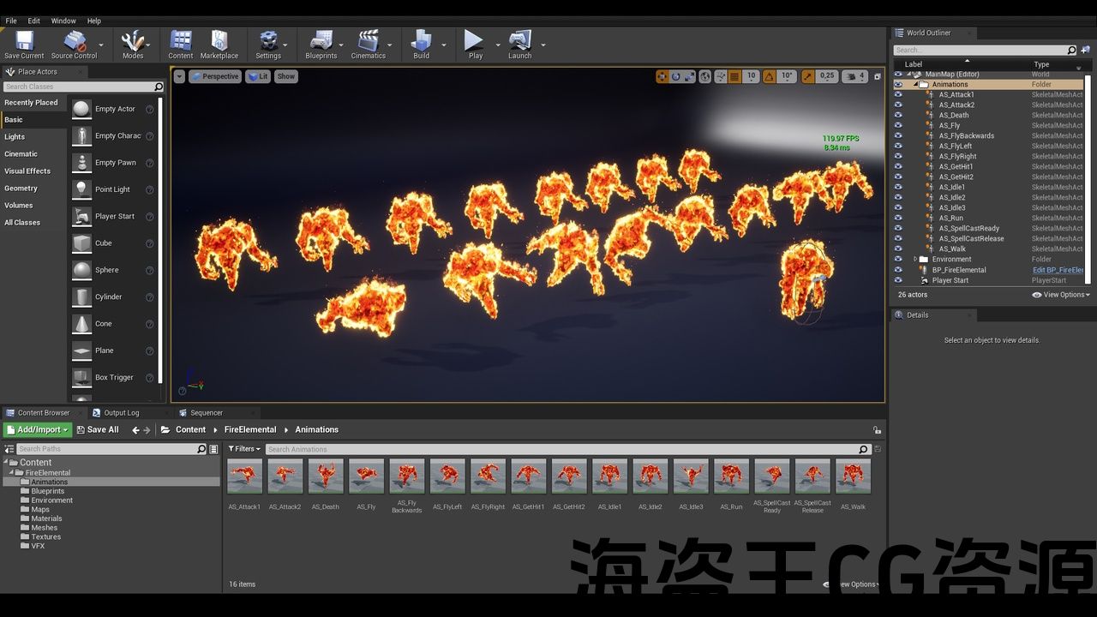
Task: Click the Edit BP_FireElemental link
Action: (1058, 270)
